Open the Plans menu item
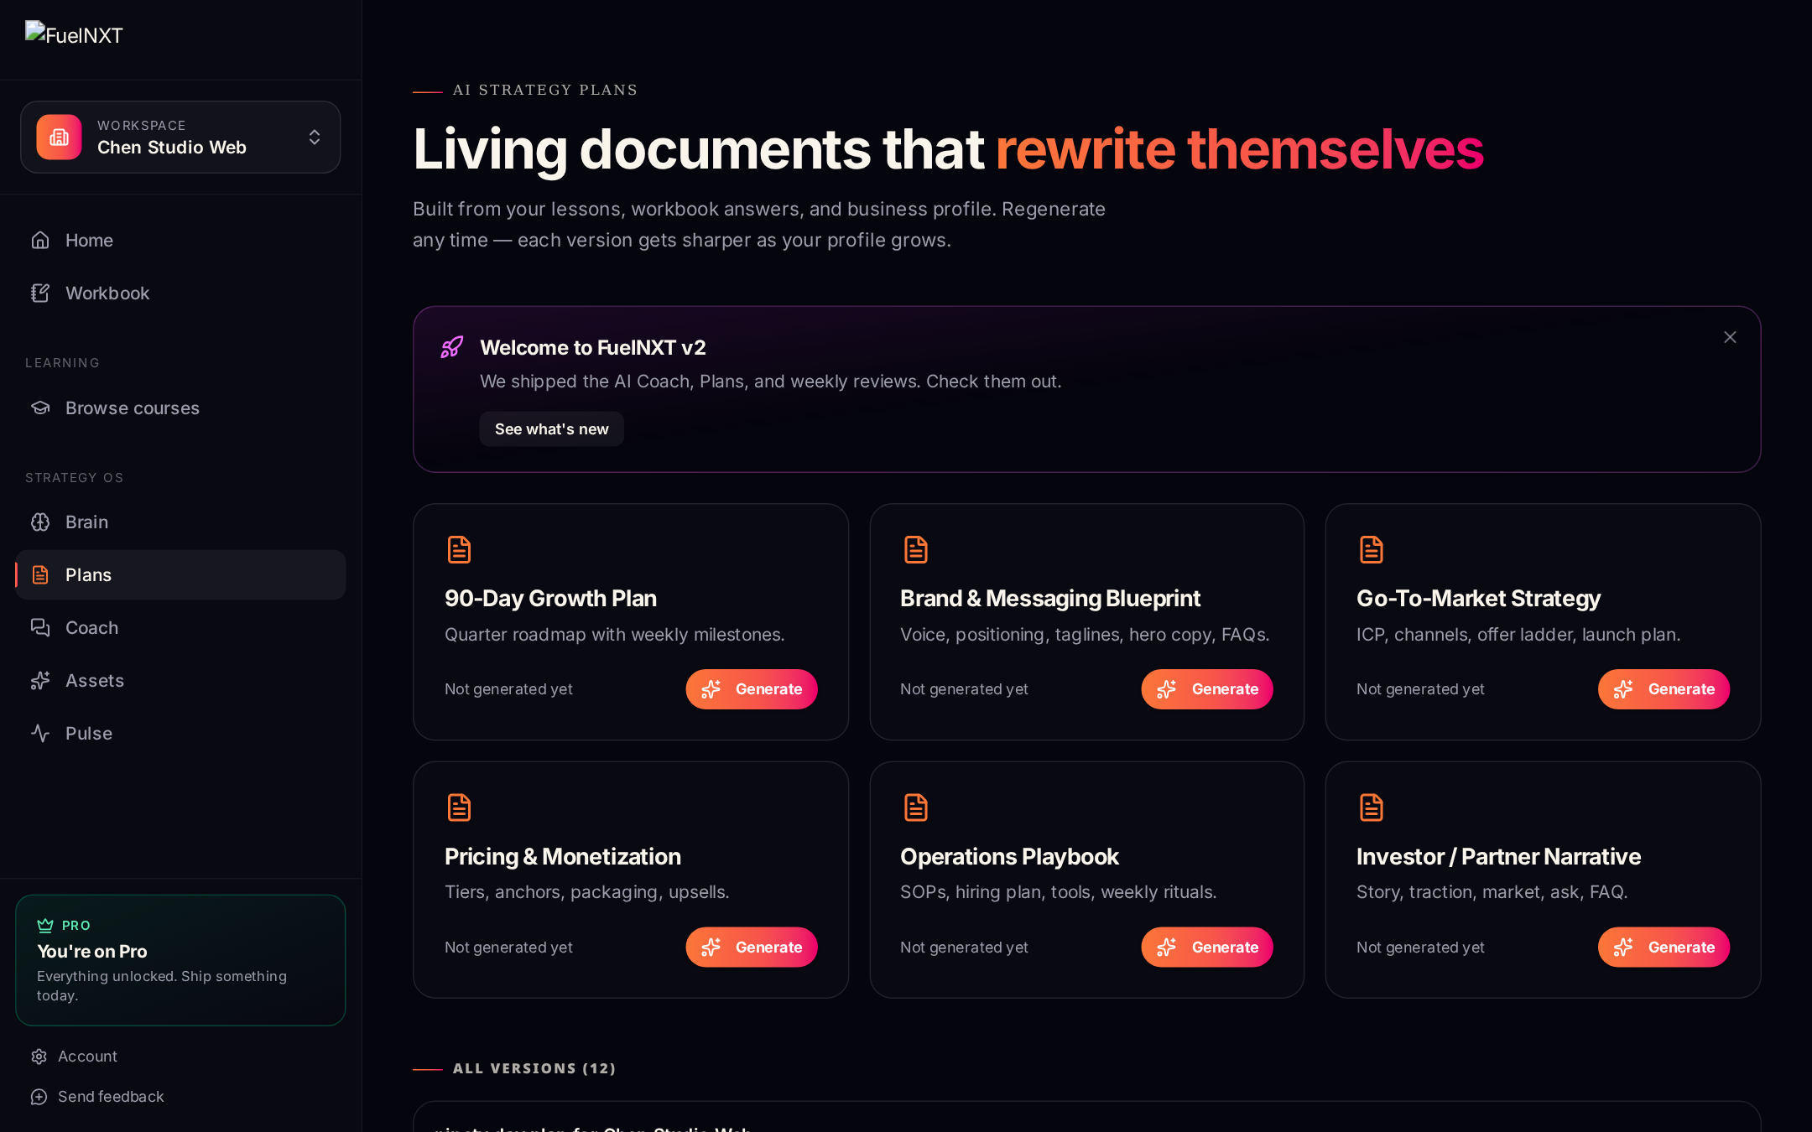Viewport: 1812px width, 1132px height. (180, 575)
